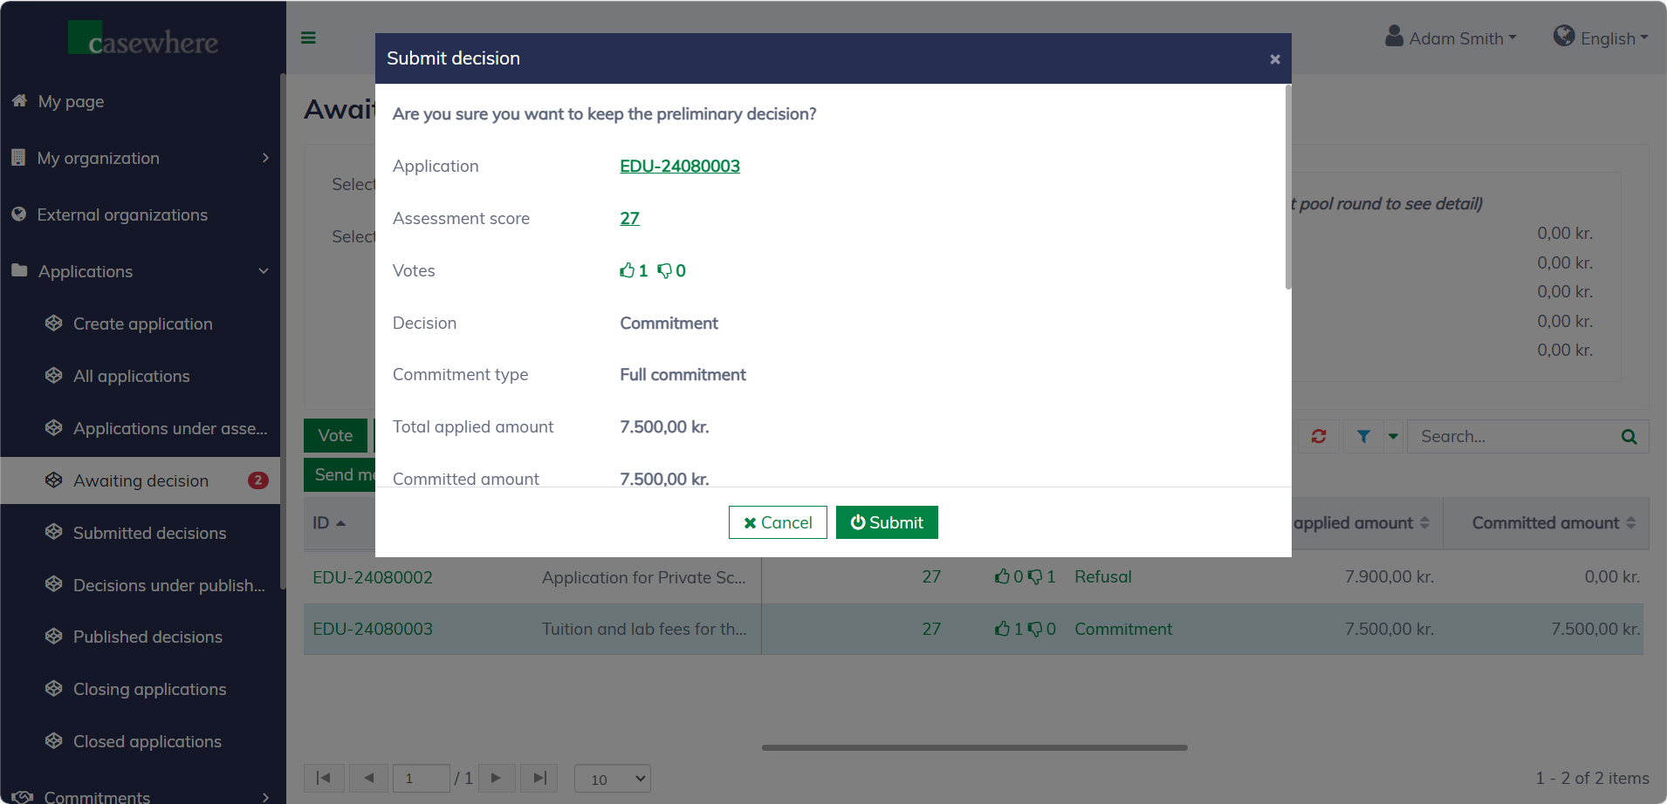The height and width of the screenshot is (804, 1667).
Task: Click the hamburger menu icon
Action: pos(308,37)
